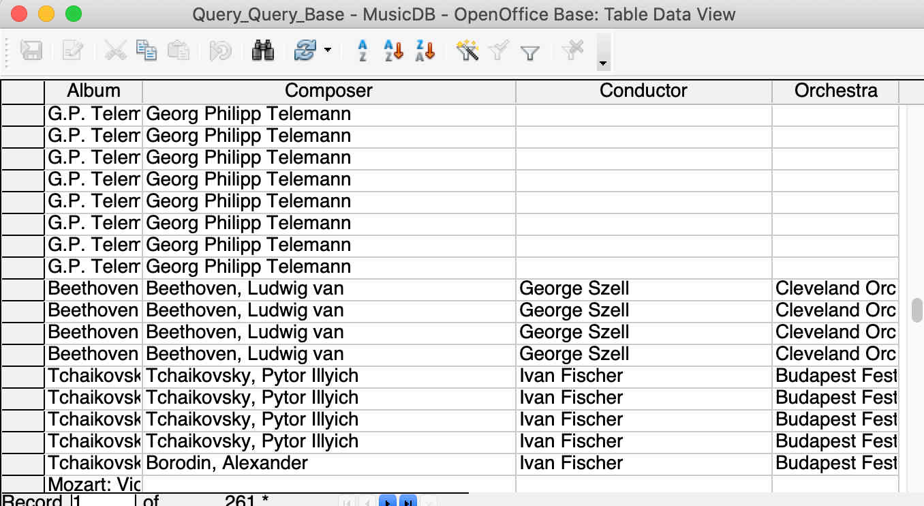The width and height of the screenshot is (924, 506).
Task: Open the Refresh dropdown arrow
Action: pos(328,50)
